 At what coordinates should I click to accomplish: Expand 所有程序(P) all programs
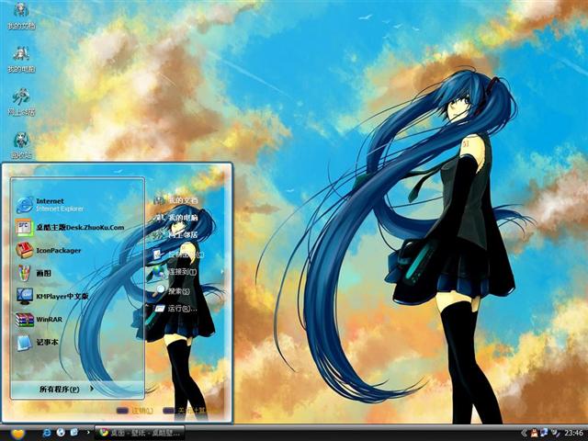click(x=77, y=390)
